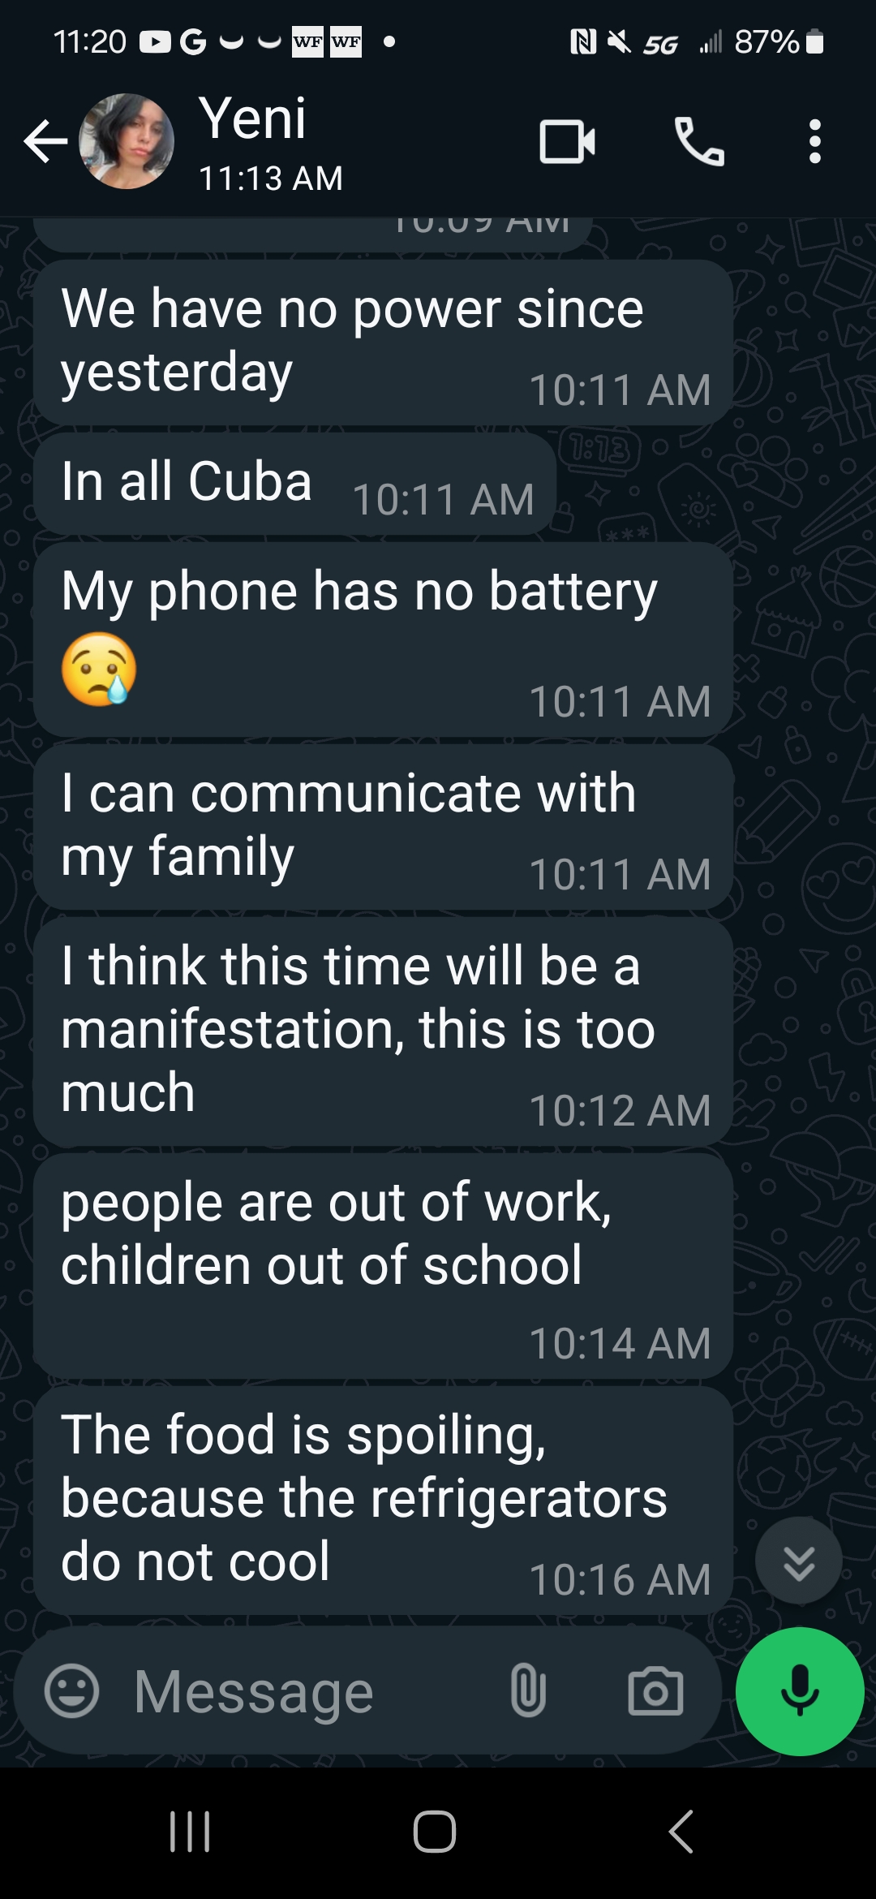Select the "My phone has no battery" message
The height and width of the screenshot is (1899, 876).
(384, 639)
